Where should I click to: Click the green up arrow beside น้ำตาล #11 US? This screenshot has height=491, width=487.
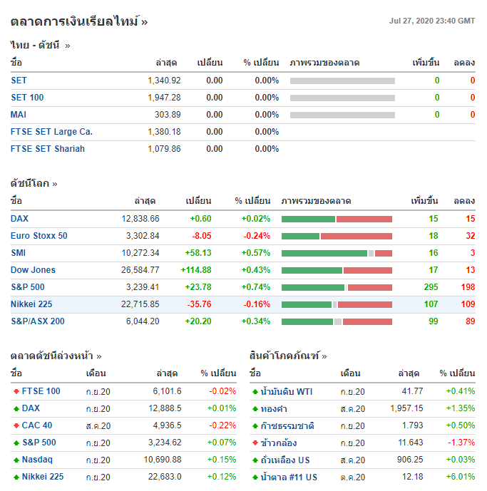(255, 477)
